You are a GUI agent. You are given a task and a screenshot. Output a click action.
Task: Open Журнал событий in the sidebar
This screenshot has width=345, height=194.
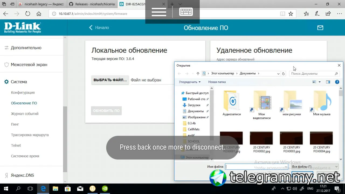tap(25, 114)
